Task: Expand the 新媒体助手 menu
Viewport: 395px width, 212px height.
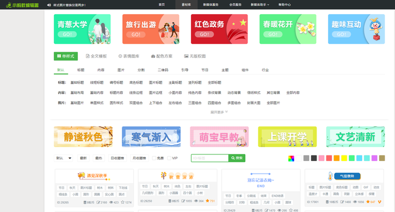Action: (259, 5)
